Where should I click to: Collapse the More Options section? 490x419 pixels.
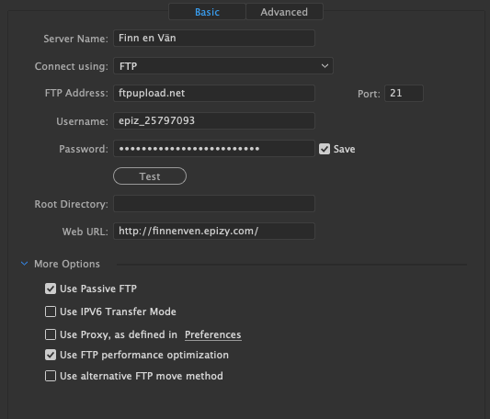tap(25, 264)
